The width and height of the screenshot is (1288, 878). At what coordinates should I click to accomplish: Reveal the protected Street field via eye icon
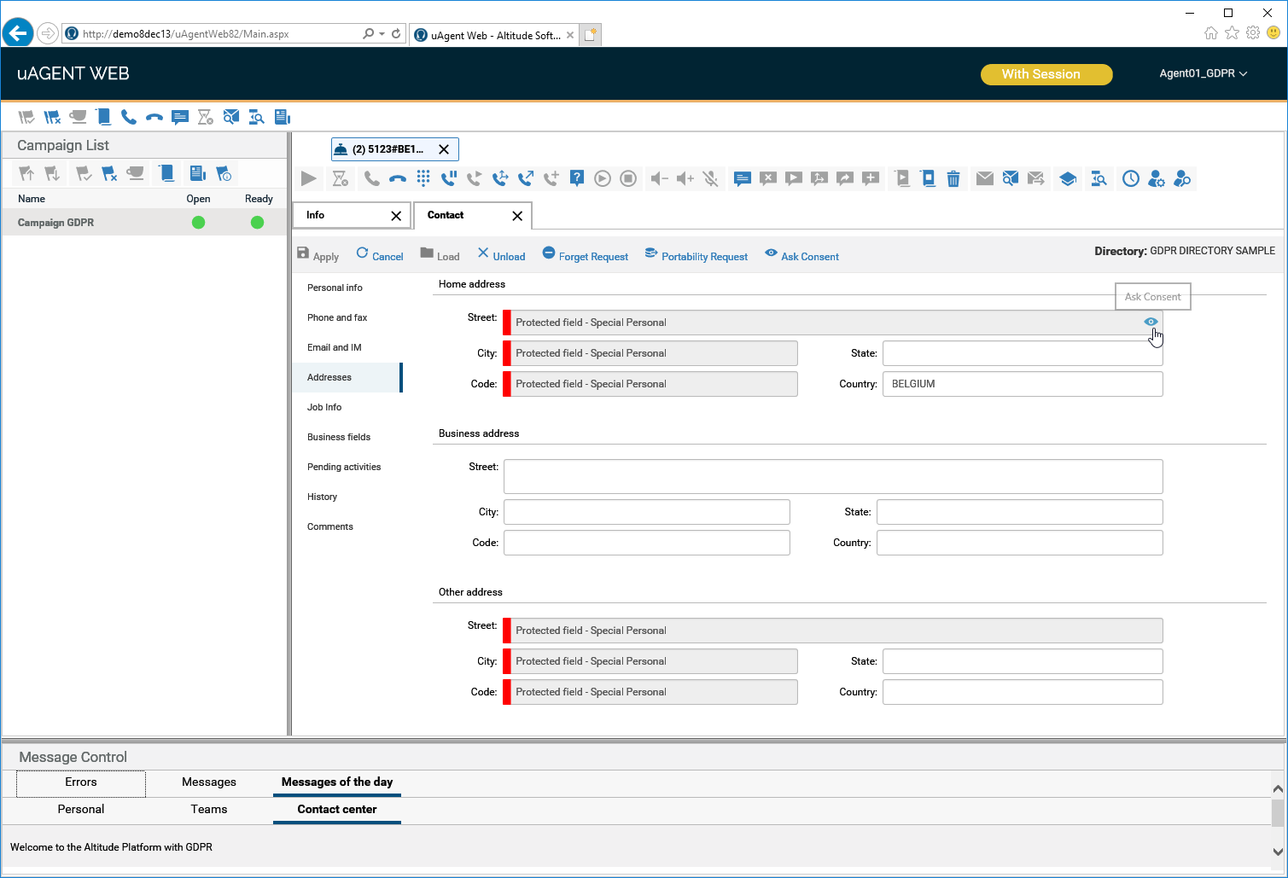pos(1151,322)
